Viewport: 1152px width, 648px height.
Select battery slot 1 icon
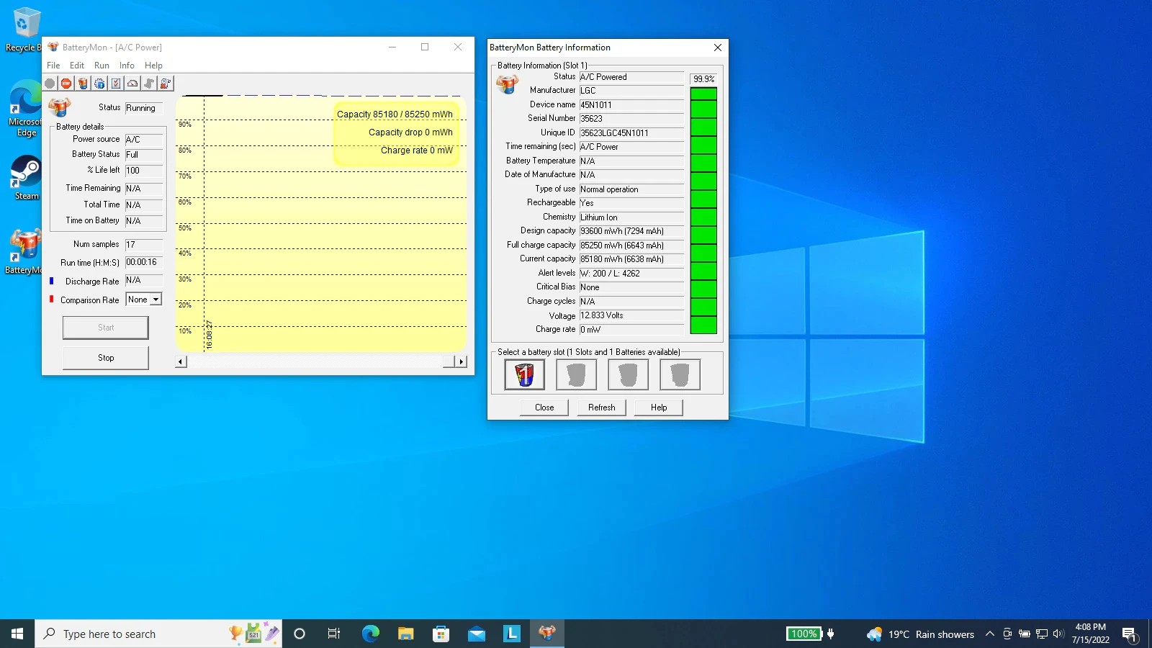coord(524,374)
